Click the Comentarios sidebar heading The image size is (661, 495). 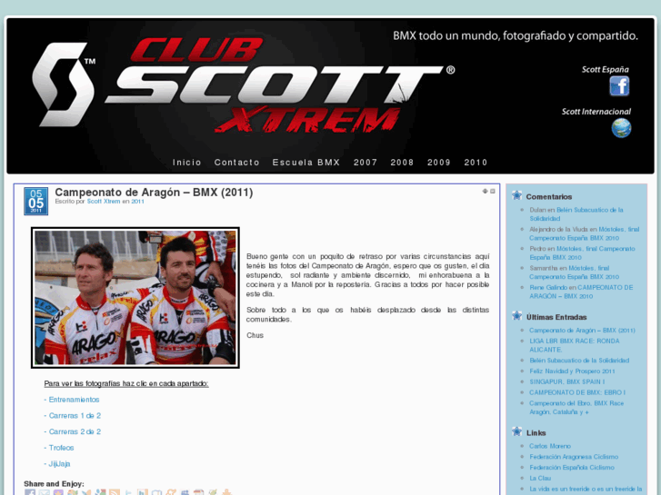point(549,197)
